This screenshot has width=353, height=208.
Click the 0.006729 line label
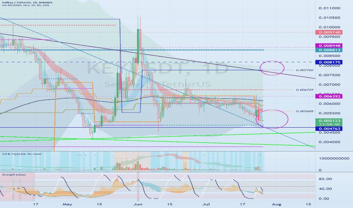[305, 90]
